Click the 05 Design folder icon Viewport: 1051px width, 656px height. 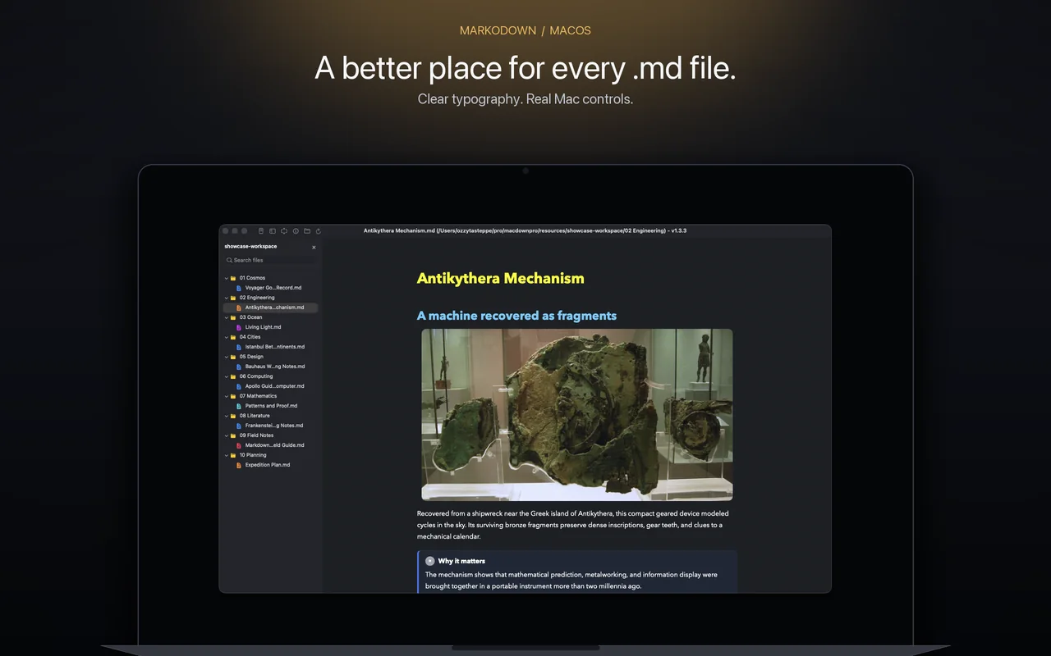233,357
